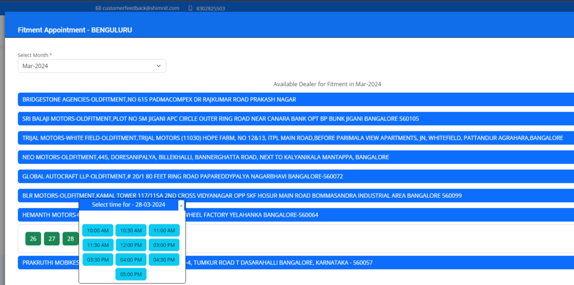
Task: Pick the 11:30 AM time slot
Action: click(x=98, y=245)
